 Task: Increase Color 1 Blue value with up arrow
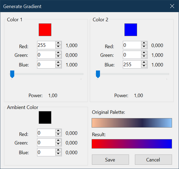click(58, 63)
